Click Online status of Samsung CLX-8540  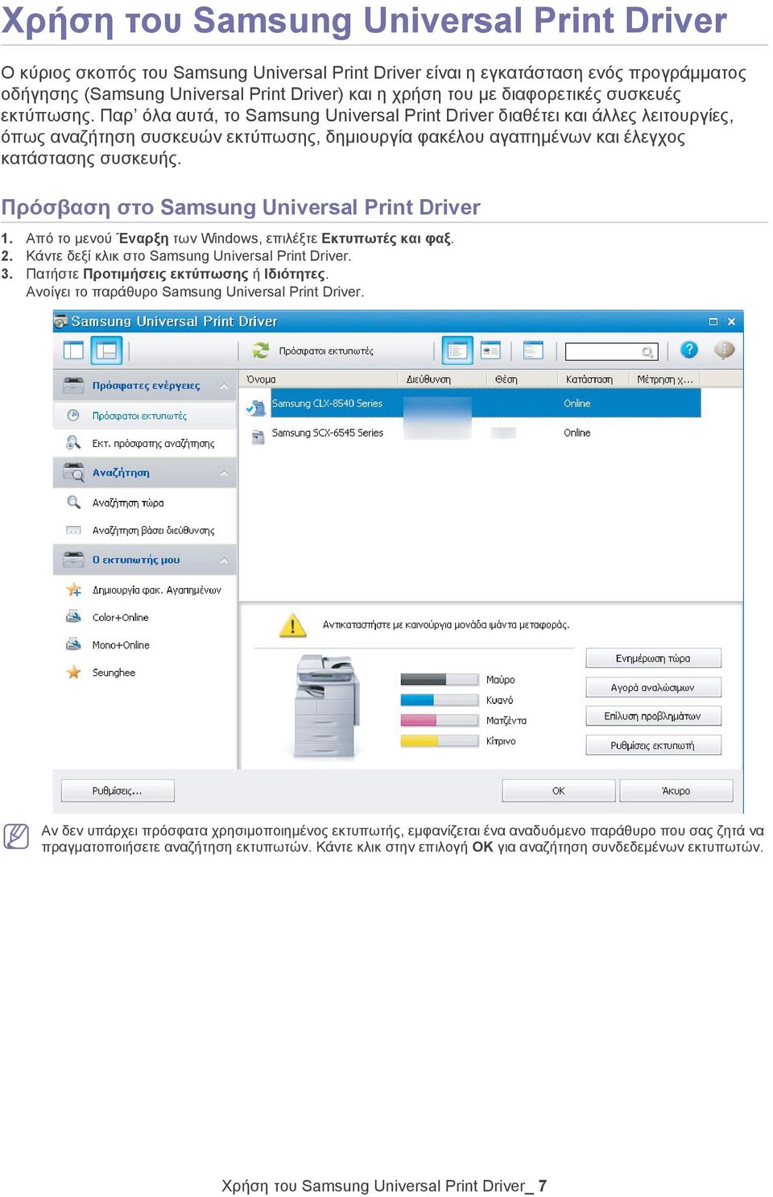pyautogui.click(x=577, y=404)
